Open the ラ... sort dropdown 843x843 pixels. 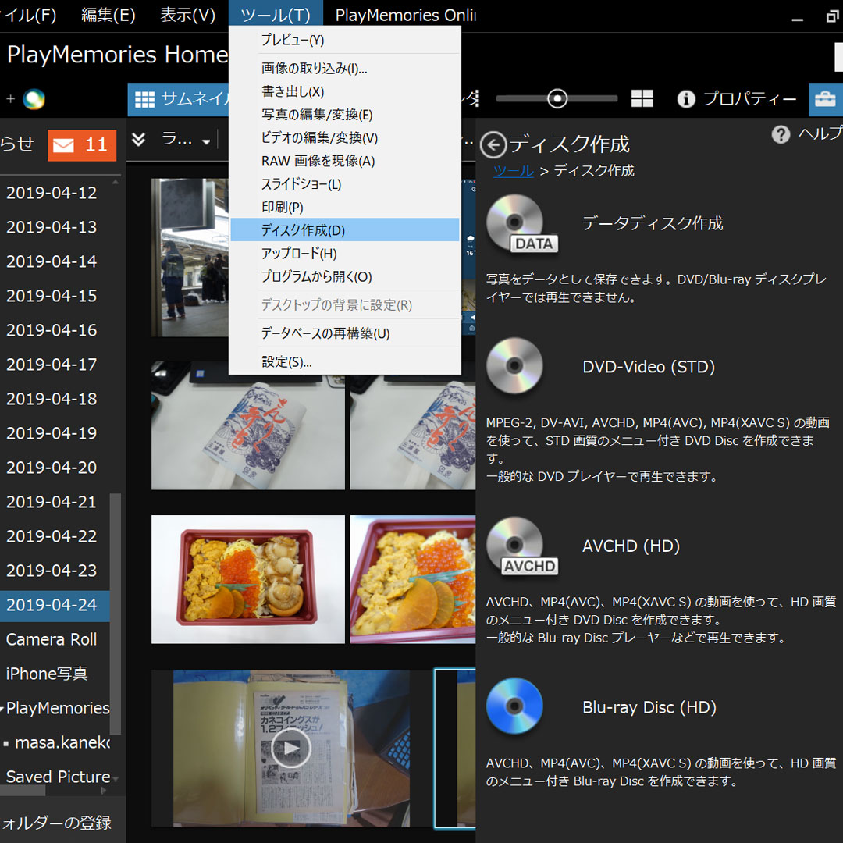pos(186,140)
